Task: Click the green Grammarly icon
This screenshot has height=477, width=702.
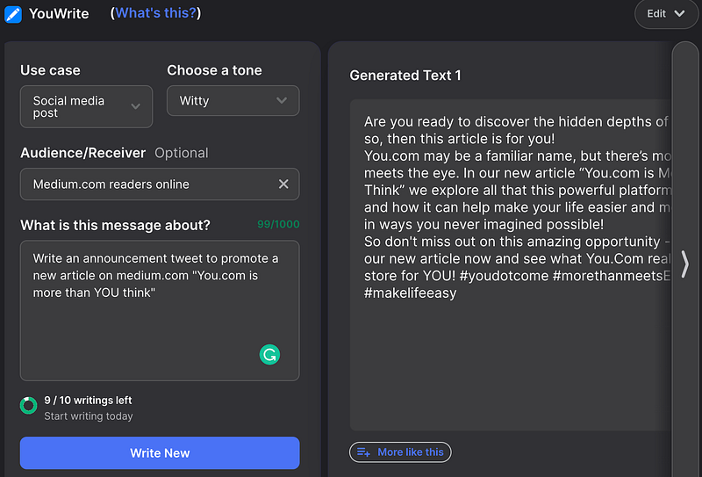Action: pos(269,355)
